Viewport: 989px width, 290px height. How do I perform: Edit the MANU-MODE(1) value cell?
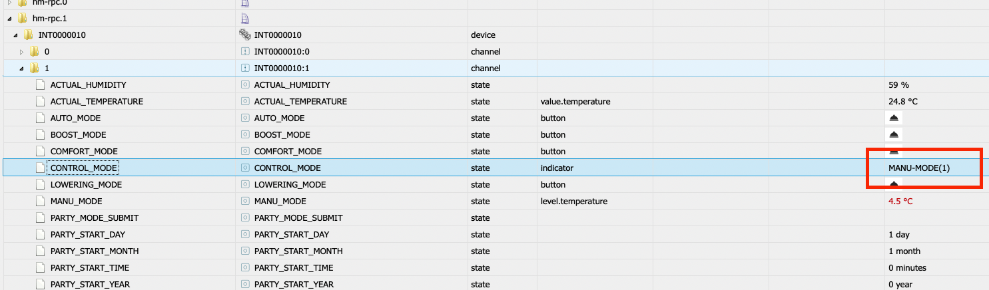tap(919, 168)
